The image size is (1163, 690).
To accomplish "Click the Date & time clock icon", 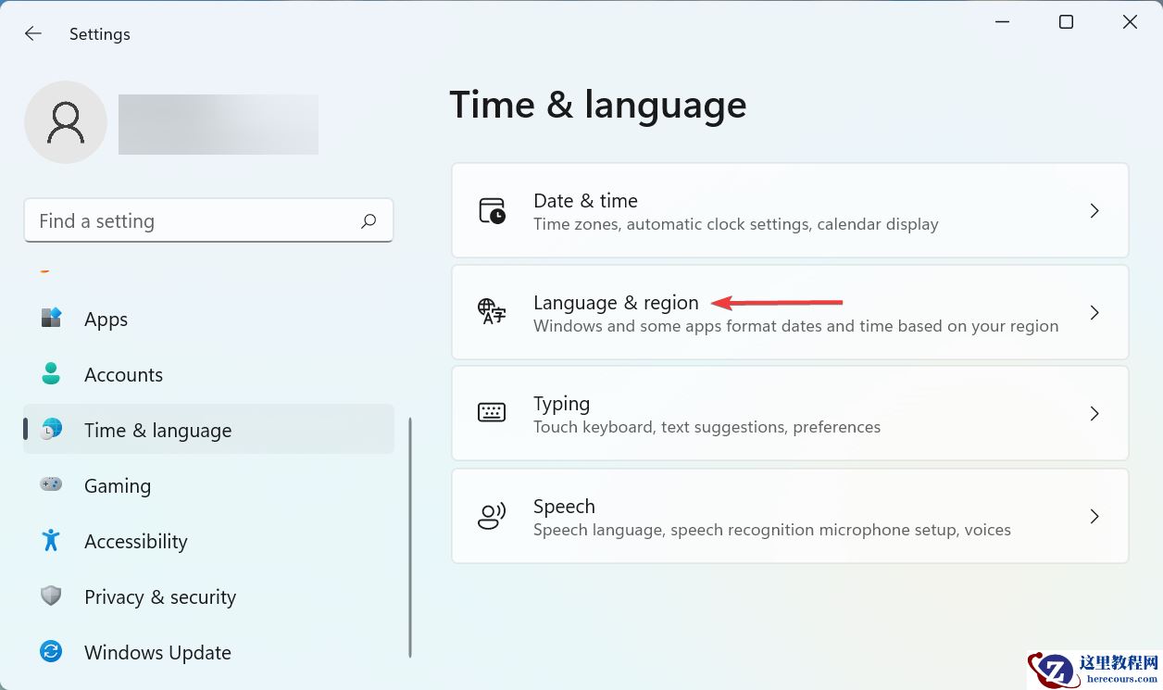I will tap(492, 211).
